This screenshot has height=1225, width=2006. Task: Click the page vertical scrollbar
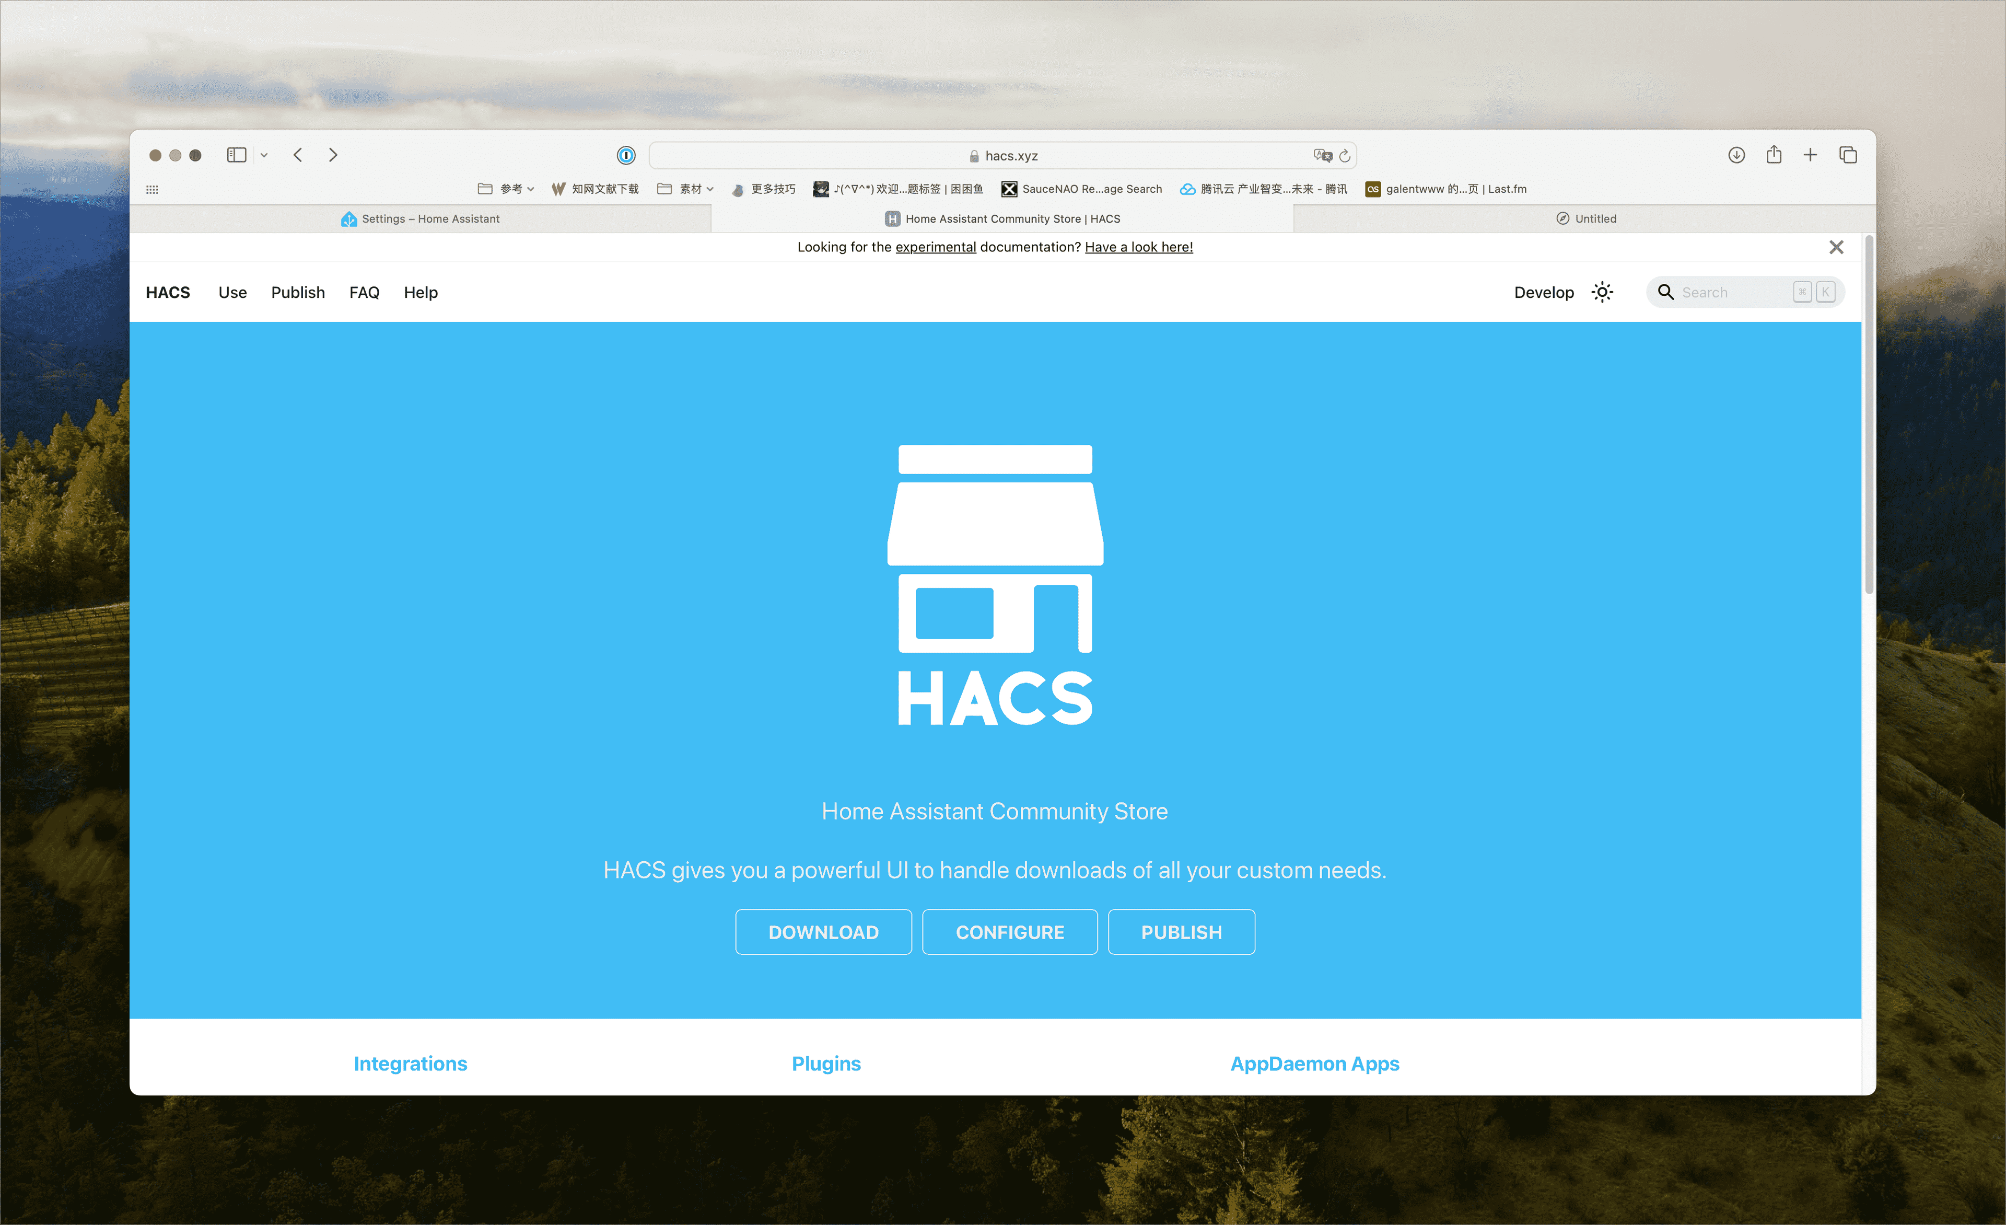tap(1869, 415)
